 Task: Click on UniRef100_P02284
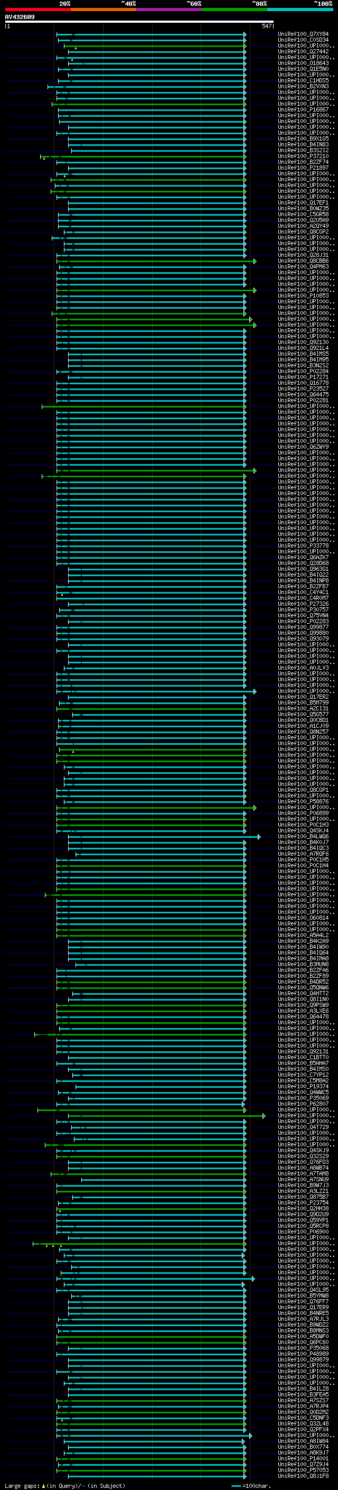pyautogui.click(x=303, y=372)
